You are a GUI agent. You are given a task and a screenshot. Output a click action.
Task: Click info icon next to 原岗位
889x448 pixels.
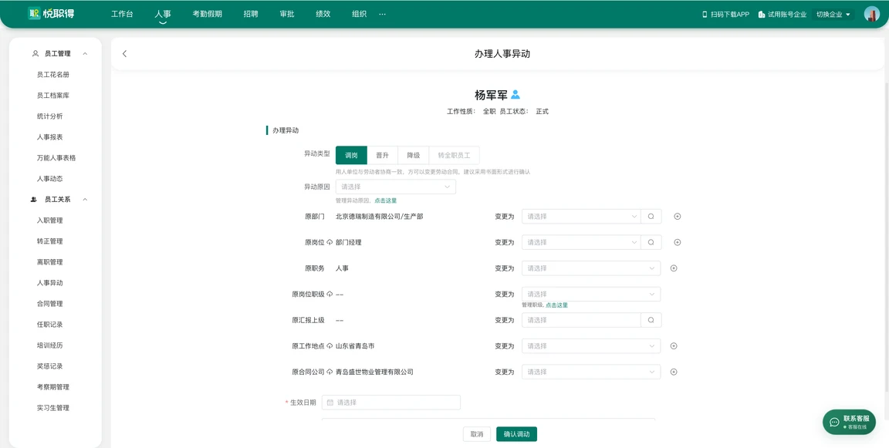(330, 242)
